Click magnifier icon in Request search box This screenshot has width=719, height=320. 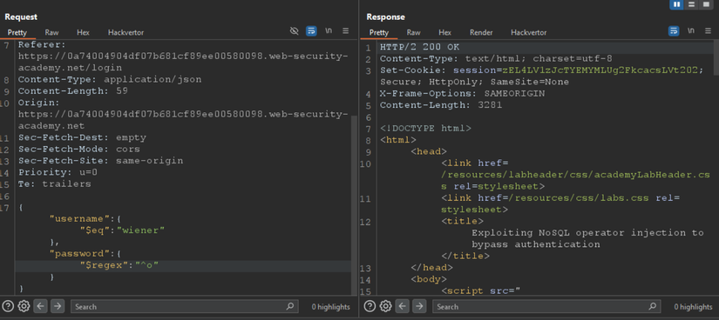(289, 306)
